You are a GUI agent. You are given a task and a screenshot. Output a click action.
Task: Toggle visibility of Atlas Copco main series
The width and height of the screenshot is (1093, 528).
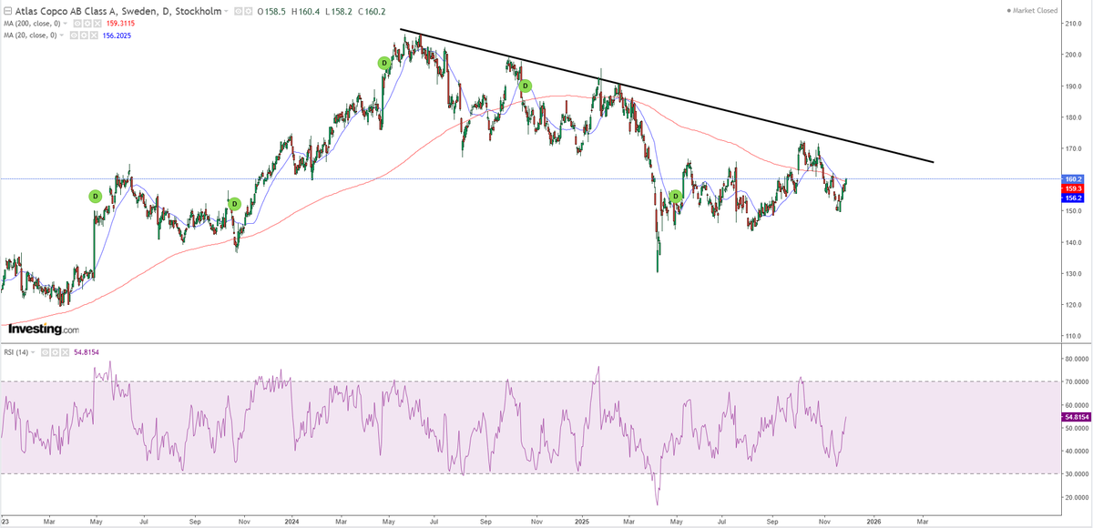pos(239,12)
